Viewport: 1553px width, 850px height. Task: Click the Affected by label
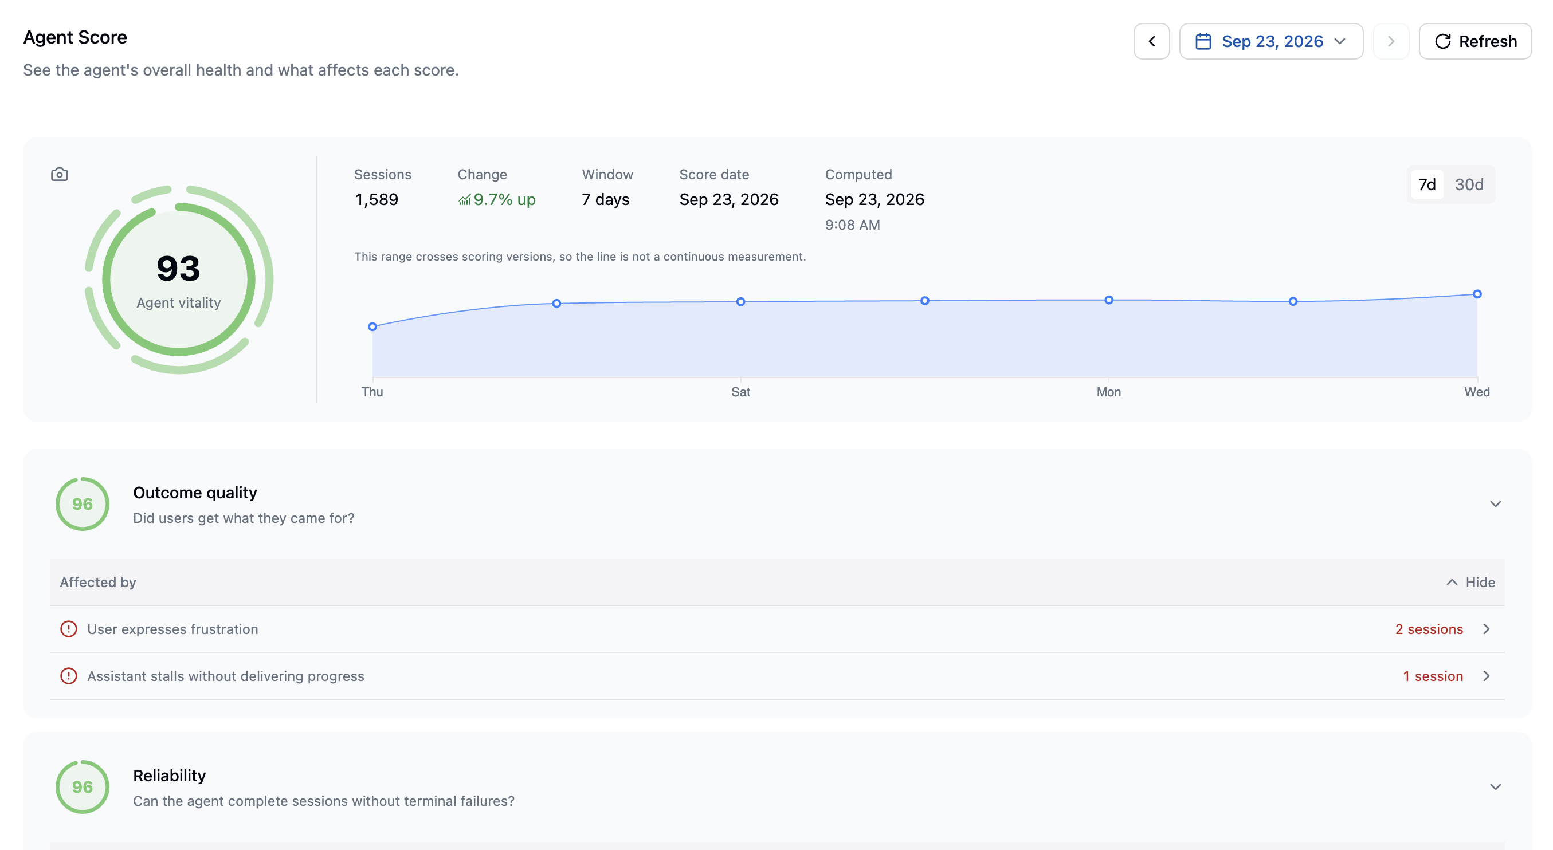point(97,582)
